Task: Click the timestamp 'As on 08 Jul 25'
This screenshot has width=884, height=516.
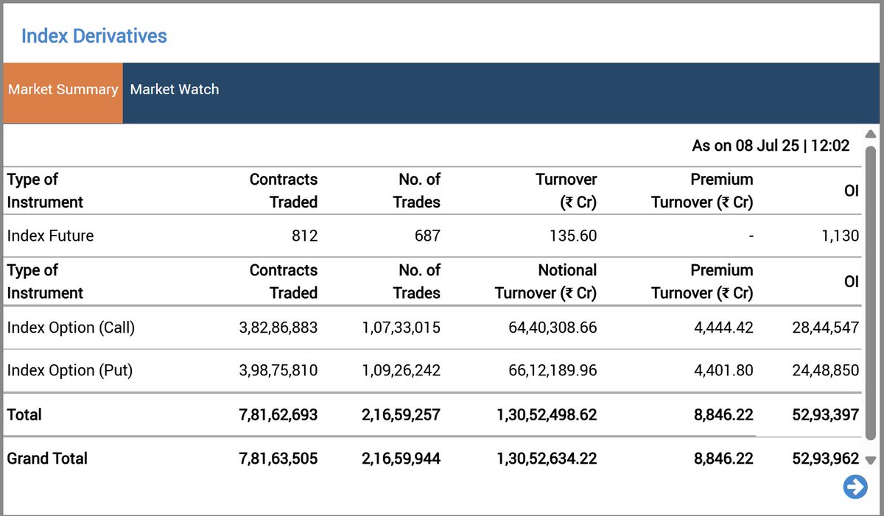Action: tap(771, 145)
